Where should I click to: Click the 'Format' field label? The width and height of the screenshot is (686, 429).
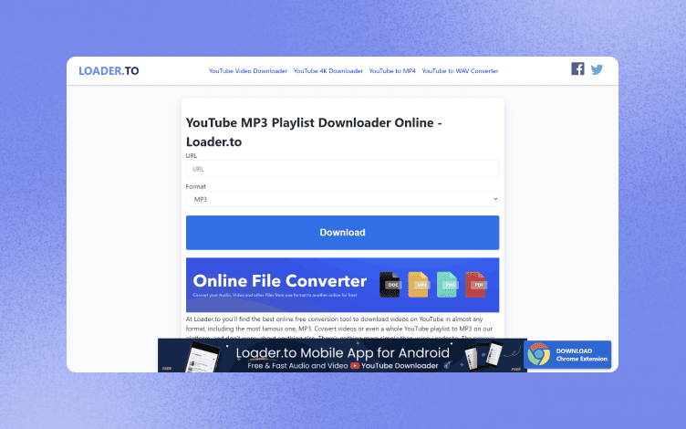[x=195, y=186]
